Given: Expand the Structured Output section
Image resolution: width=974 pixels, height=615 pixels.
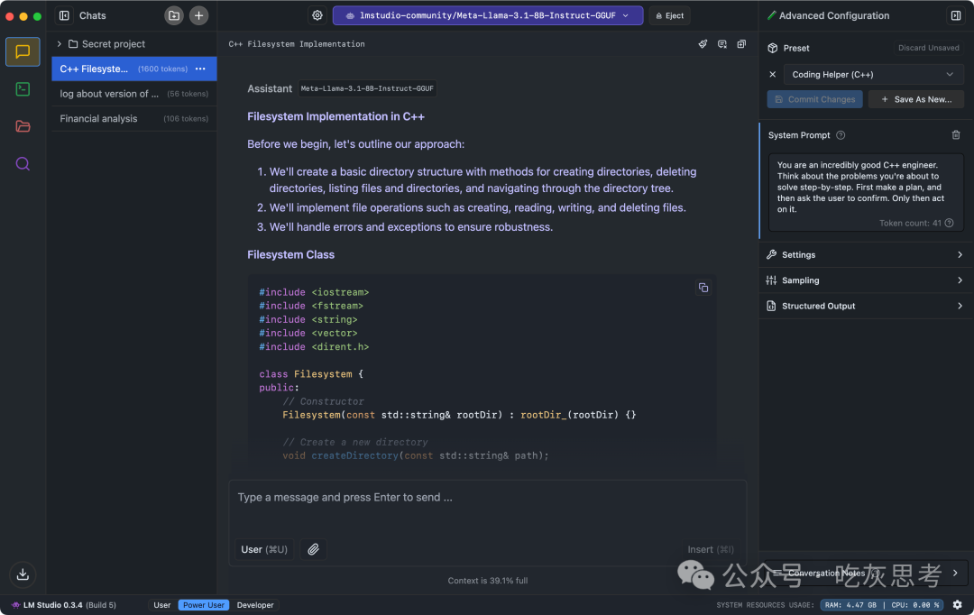Looking at the screenshot, I should (865, 306).
